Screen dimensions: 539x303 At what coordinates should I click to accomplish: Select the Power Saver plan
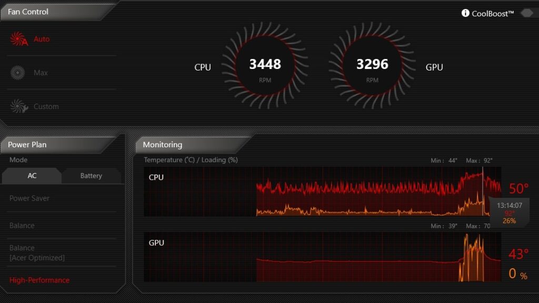pyautogui.click(x=29, y=198)
